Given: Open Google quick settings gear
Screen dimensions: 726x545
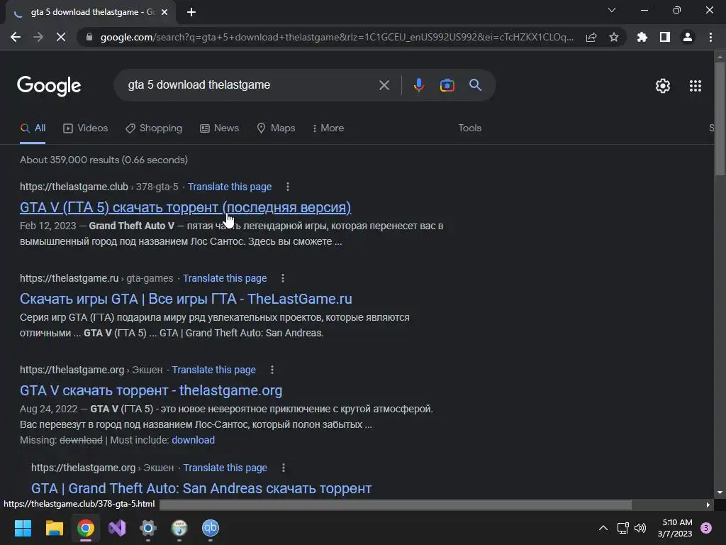Looking at the screenshot, I should 663,86.
